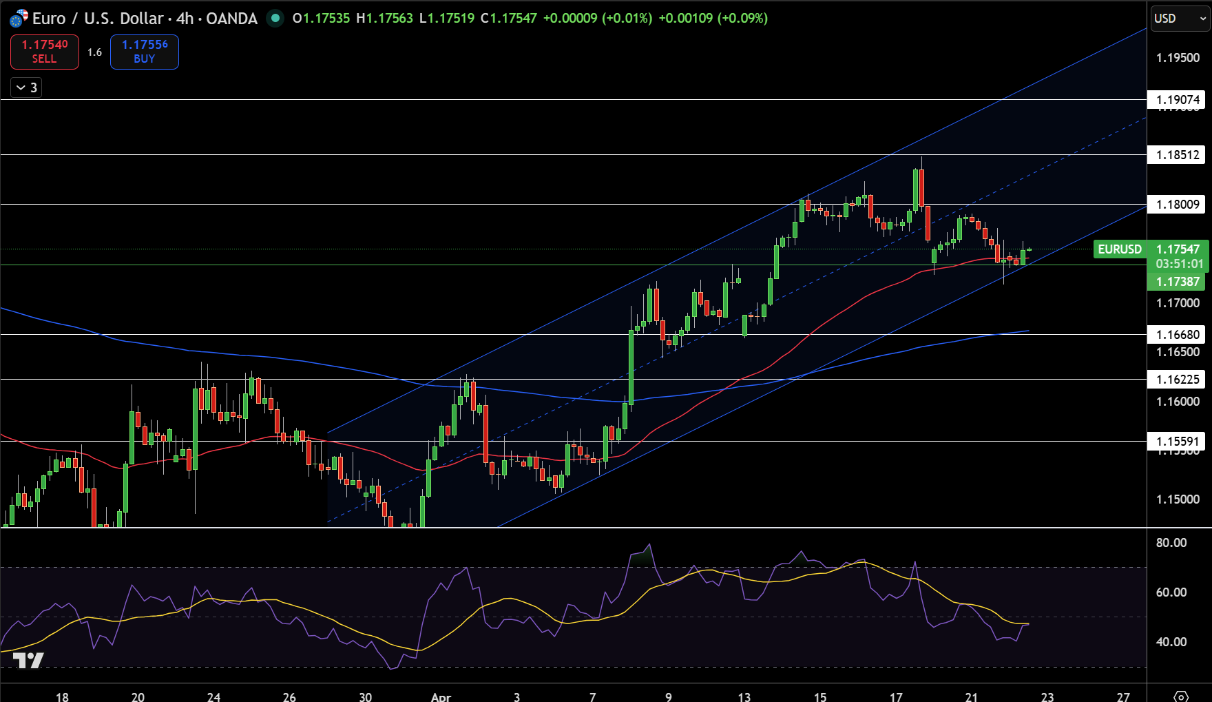
Task: Click the Apr label on time axis
Action: point(441,696)
